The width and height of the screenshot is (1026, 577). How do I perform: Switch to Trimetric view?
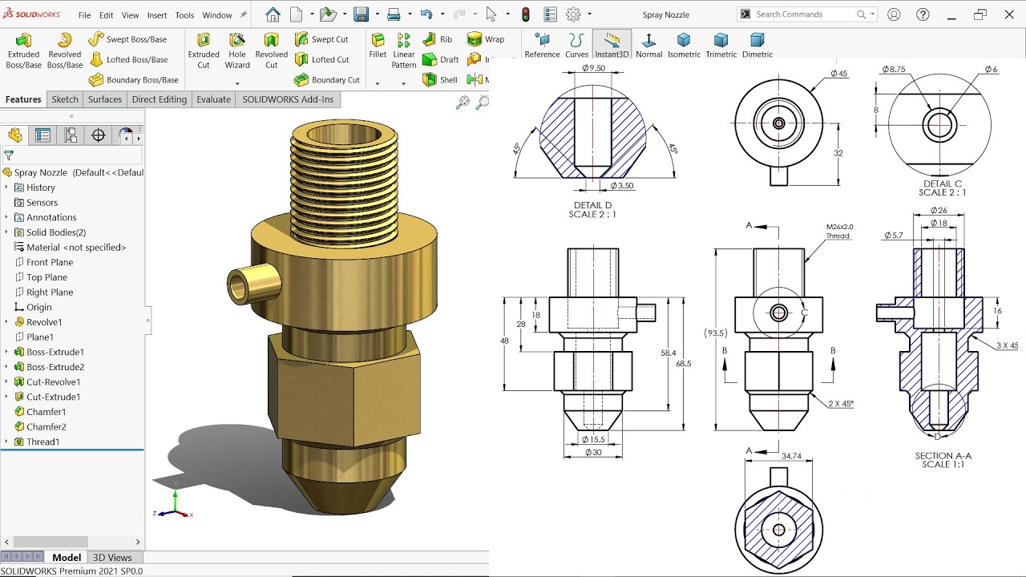click(x=721, y=46)
